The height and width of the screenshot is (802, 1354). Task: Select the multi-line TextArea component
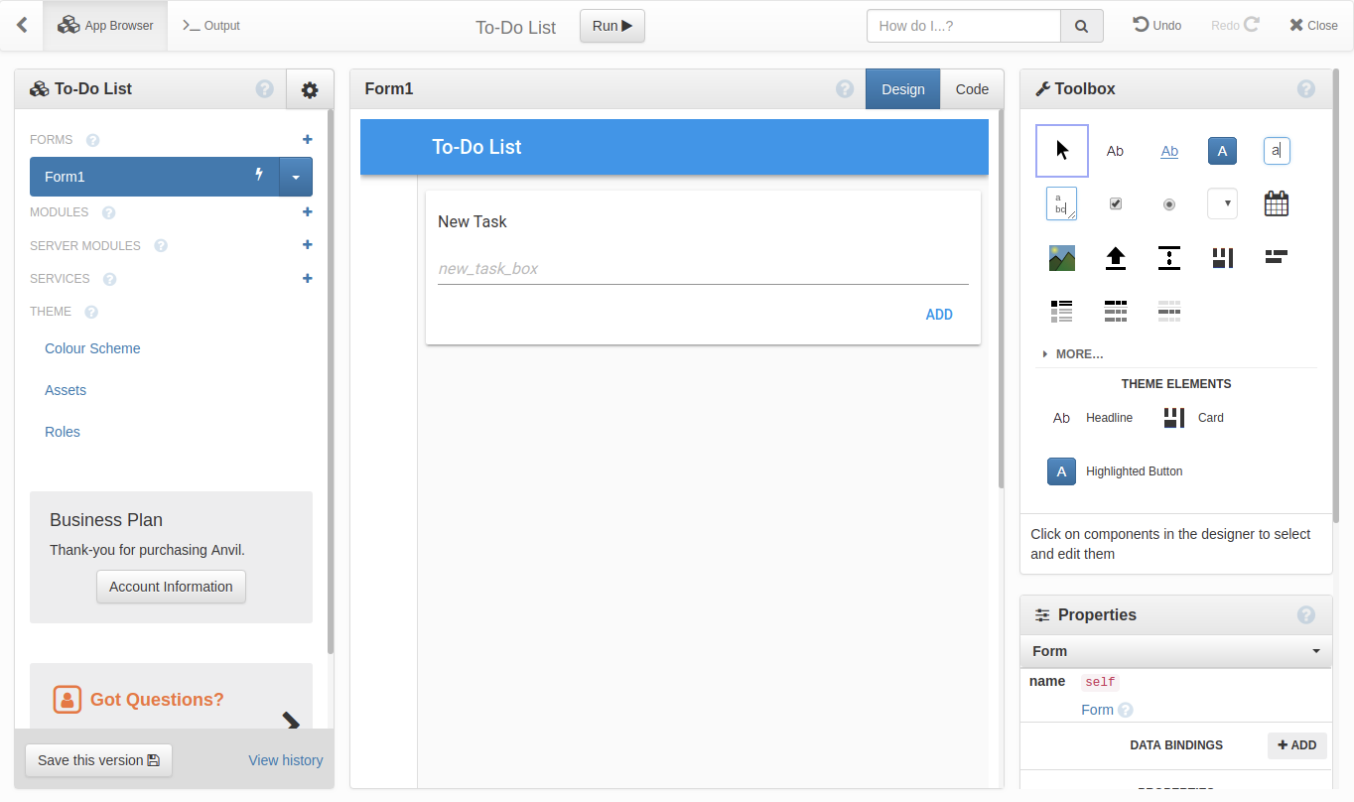point(1061,203)
